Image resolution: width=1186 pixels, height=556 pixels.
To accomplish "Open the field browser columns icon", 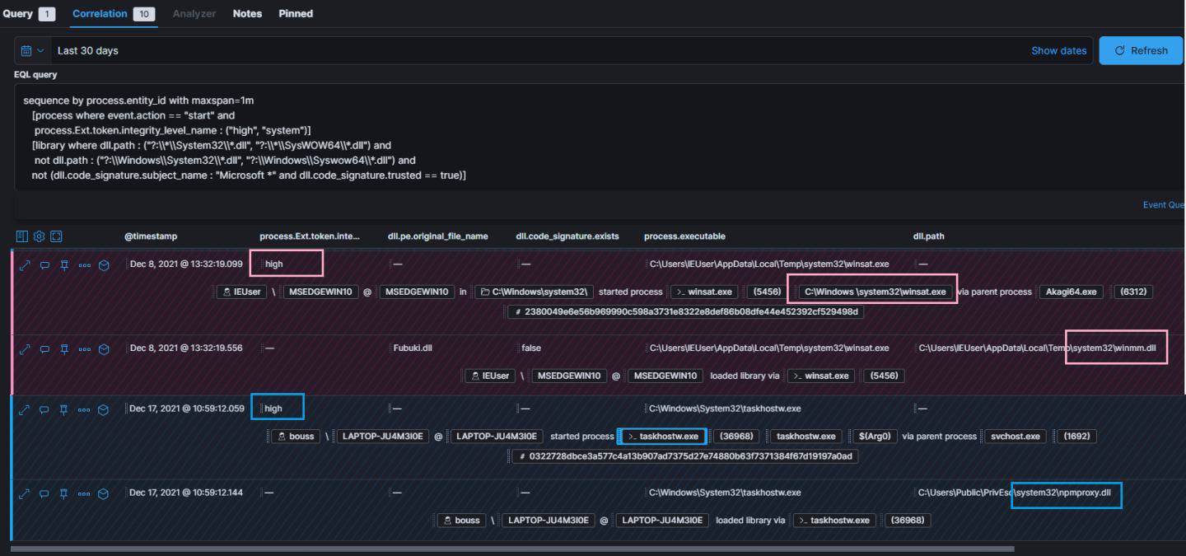I will click(x=22, y=236).
